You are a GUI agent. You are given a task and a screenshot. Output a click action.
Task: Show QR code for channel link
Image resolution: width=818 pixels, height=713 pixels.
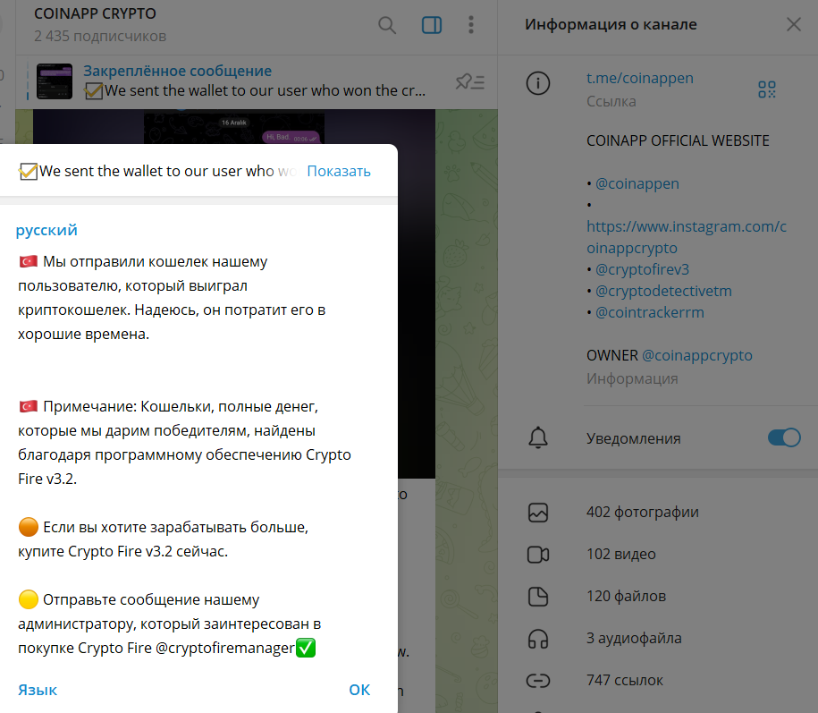tap(767, 89)
